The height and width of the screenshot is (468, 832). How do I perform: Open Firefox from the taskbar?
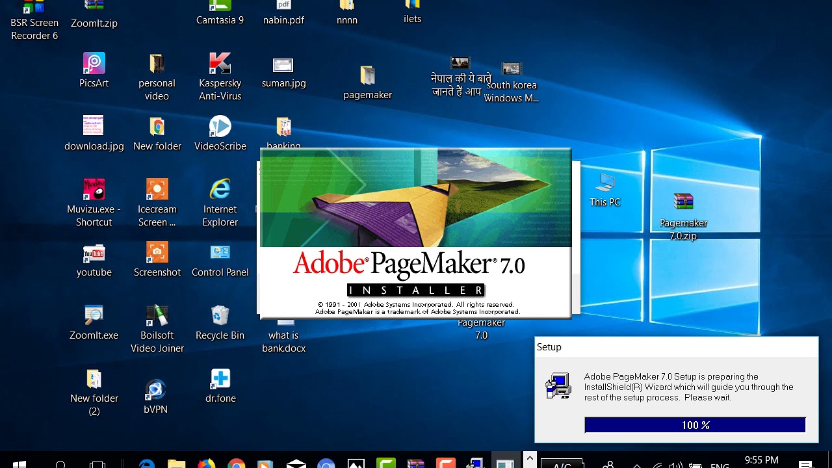(x=207, y=464)
